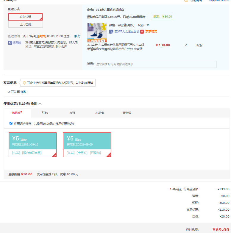This screenshot has height=233, width=231.
Task: Click the 返现 ¥60.00 badge
Action: click(x=162, y=16)
